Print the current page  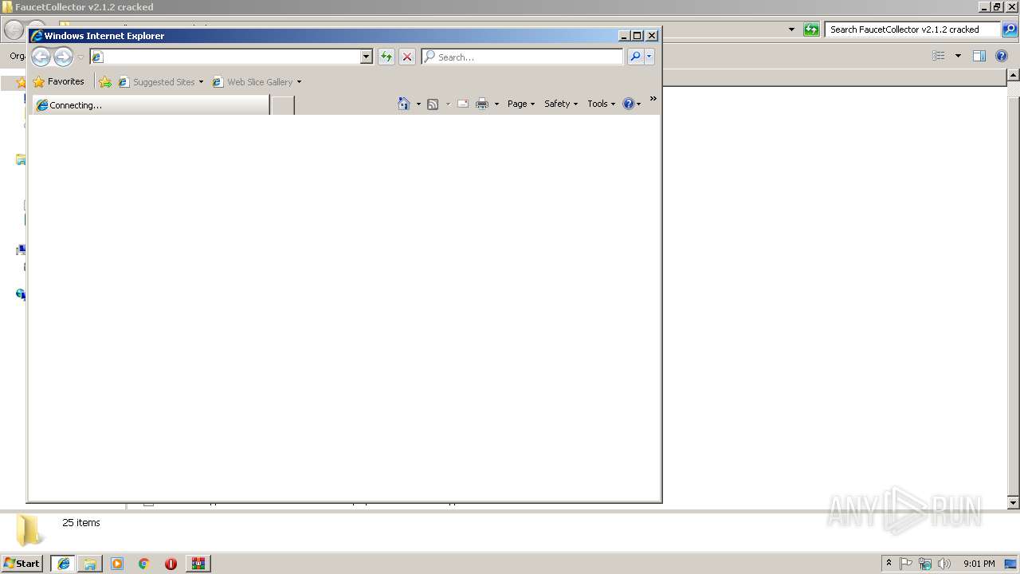[482, 104]
